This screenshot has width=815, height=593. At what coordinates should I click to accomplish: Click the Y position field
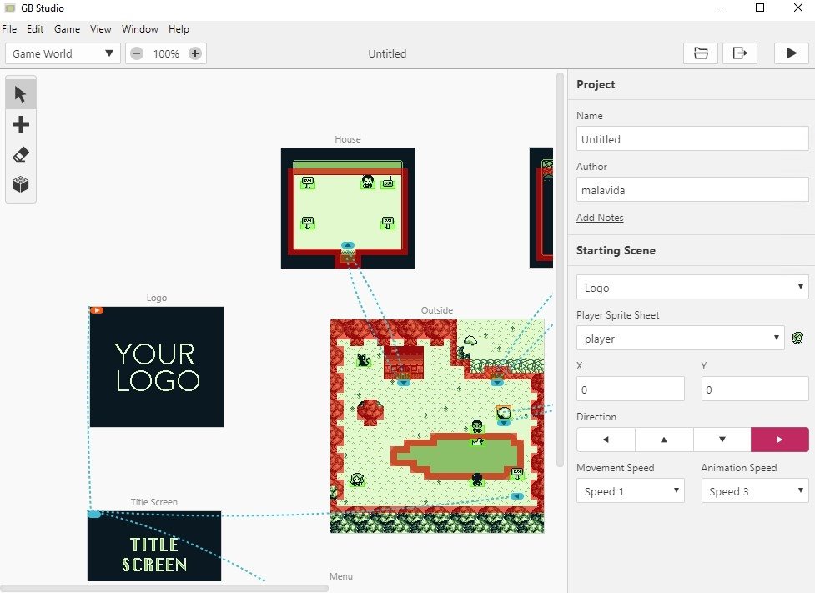click(x=755, y=389)
